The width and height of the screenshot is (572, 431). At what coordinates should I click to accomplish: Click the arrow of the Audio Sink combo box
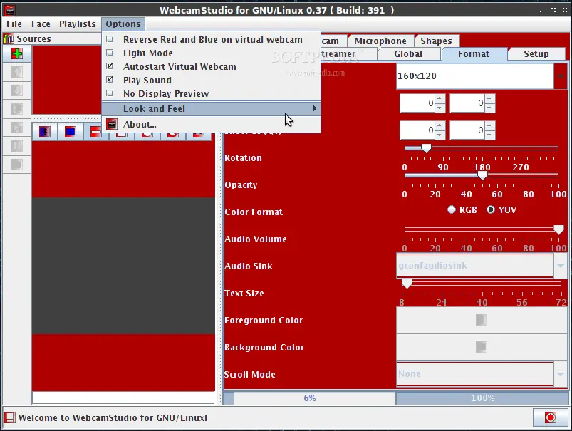[x=561, y=266]
